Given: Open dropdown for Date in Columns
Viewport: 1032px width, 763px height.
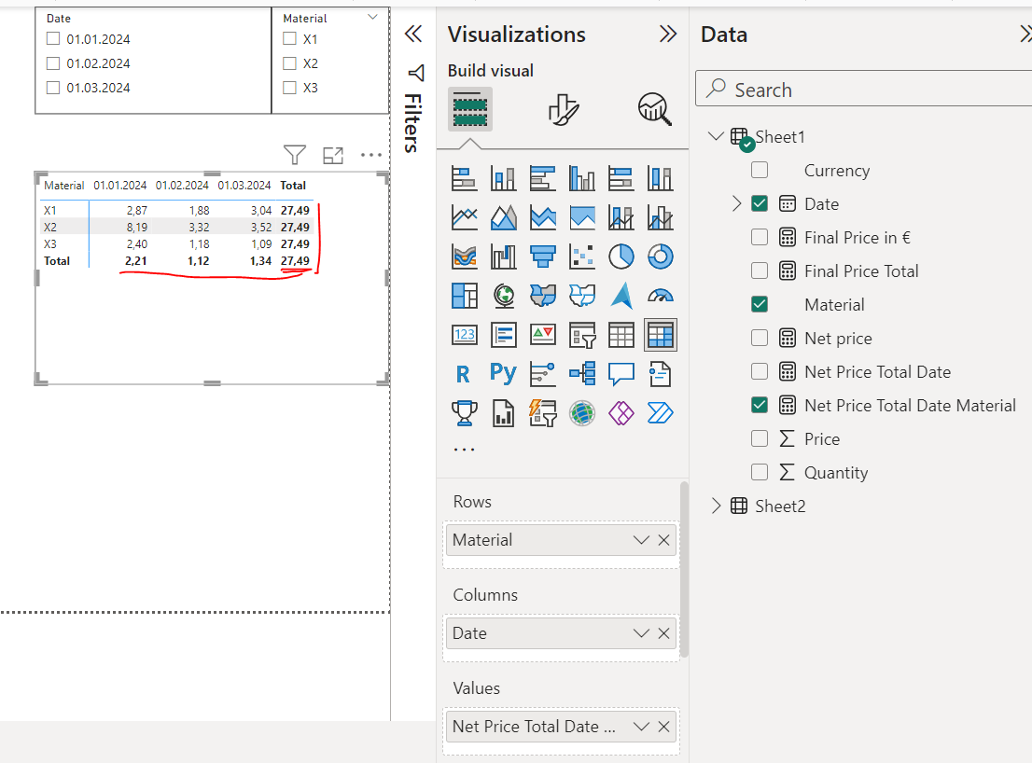Looking at the screenshot, I should point(641,633).
